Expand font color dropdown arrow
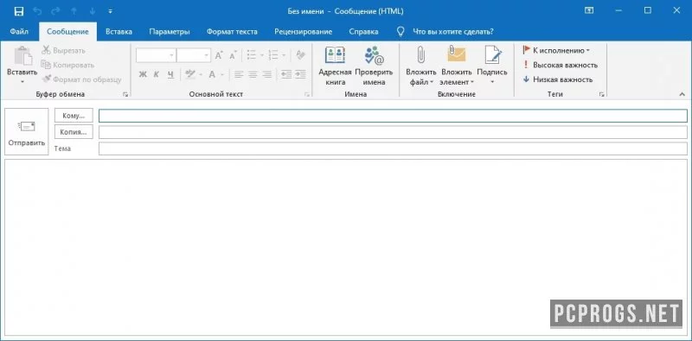Image resolution: width=692 pixels, height=341 pixels. click(x=222, y=75)
